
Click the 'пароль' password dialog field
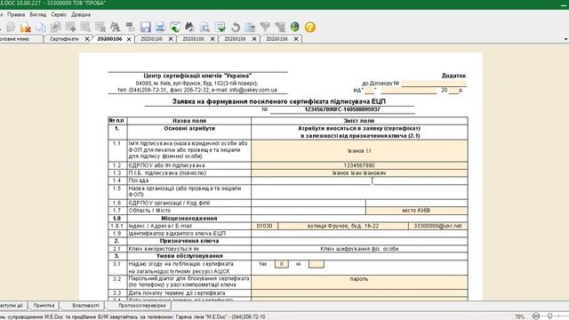pos(359,282)
